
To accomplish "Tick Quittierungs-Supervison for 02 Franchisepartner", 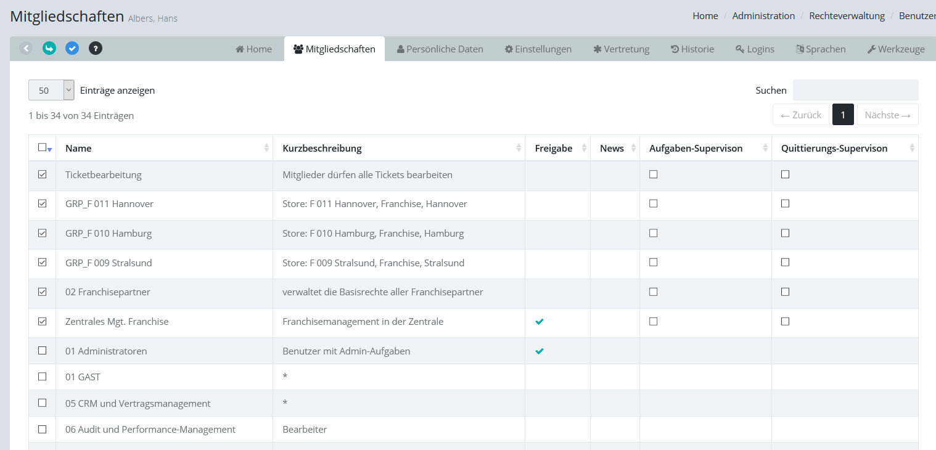I will [785, 292].
